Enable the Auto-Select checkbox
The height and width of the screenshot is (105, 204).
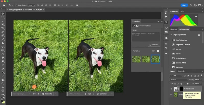coord(17,5)
